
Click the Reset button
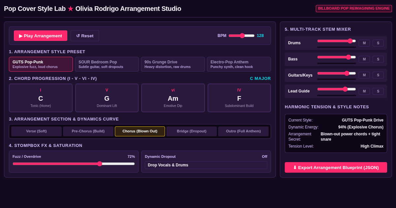coord(85,36)
